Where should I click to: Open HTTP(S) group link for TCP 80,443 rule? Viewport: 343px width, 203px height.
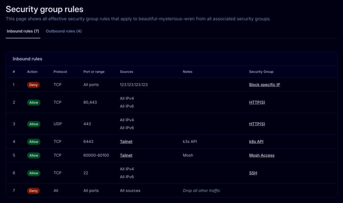click(257, 102)
